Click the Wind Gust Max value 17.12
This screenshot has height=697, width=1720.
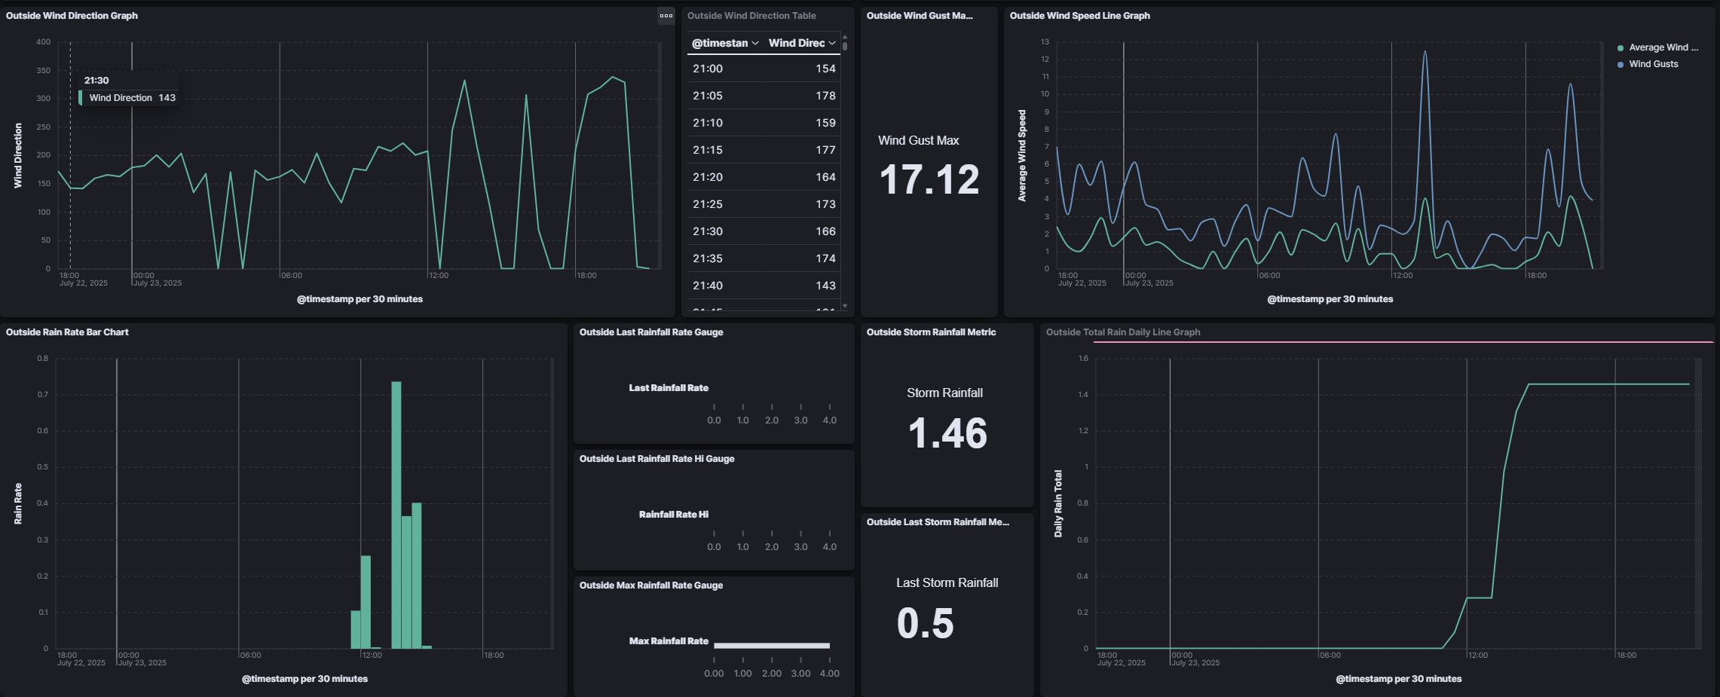929,180
